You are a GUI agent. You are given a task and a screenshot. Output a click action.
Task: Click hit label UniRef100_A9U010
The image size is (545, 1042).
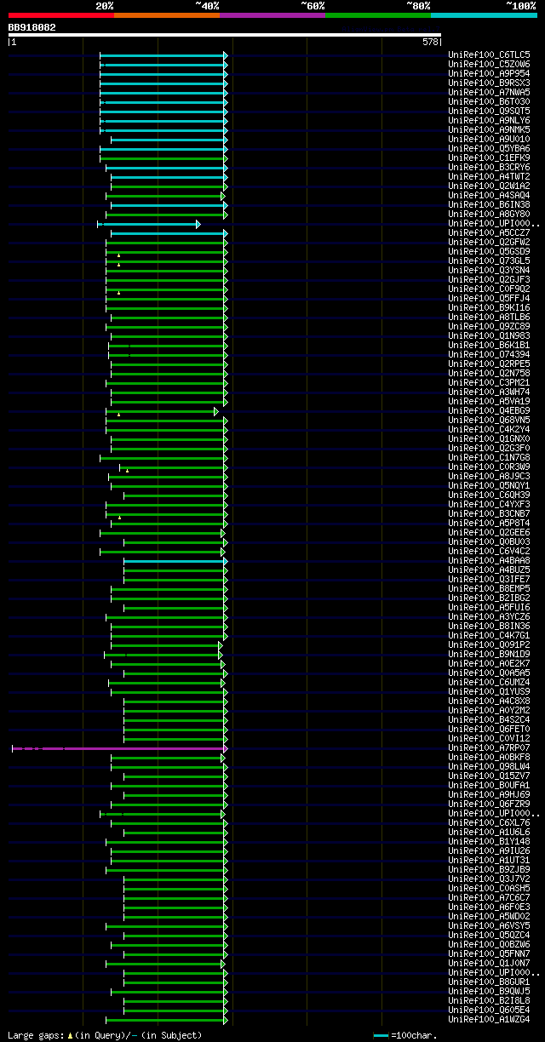click(489, 140)
